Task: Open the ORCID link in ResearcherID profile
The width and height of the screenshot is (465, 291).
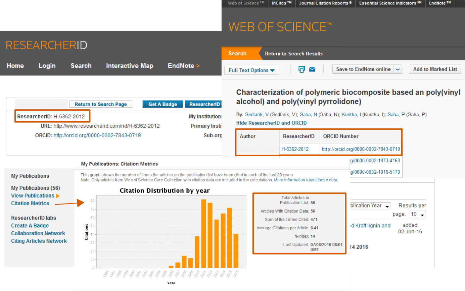Action: tap(97, 135)
